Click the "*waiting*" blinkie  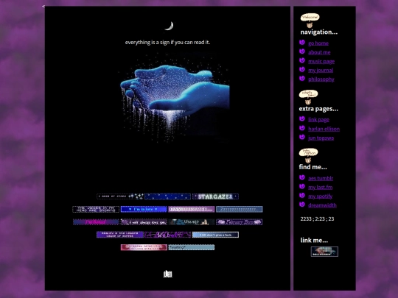click(192, 247)
